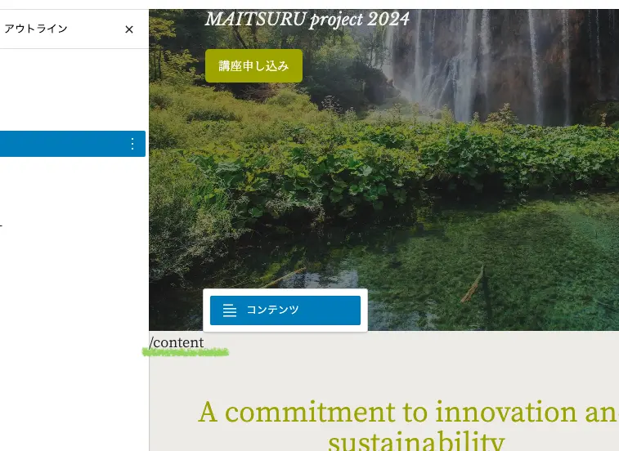Edit the MAITSURU project 2024 heading
Viewport: 619px width, 451px height.
(307, 19)
